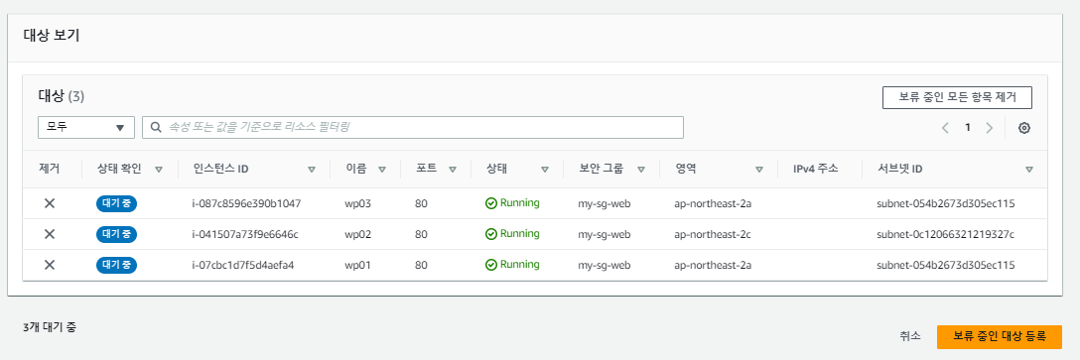The width and height of the screenshot is (1080, 360).
Task: Click ap-northeast-2c zone cell
Action: [712, 234]
